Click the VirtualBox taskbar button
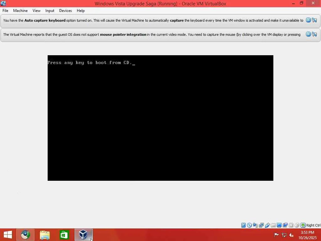The image size is (321, 241). [x=83, y=235]
